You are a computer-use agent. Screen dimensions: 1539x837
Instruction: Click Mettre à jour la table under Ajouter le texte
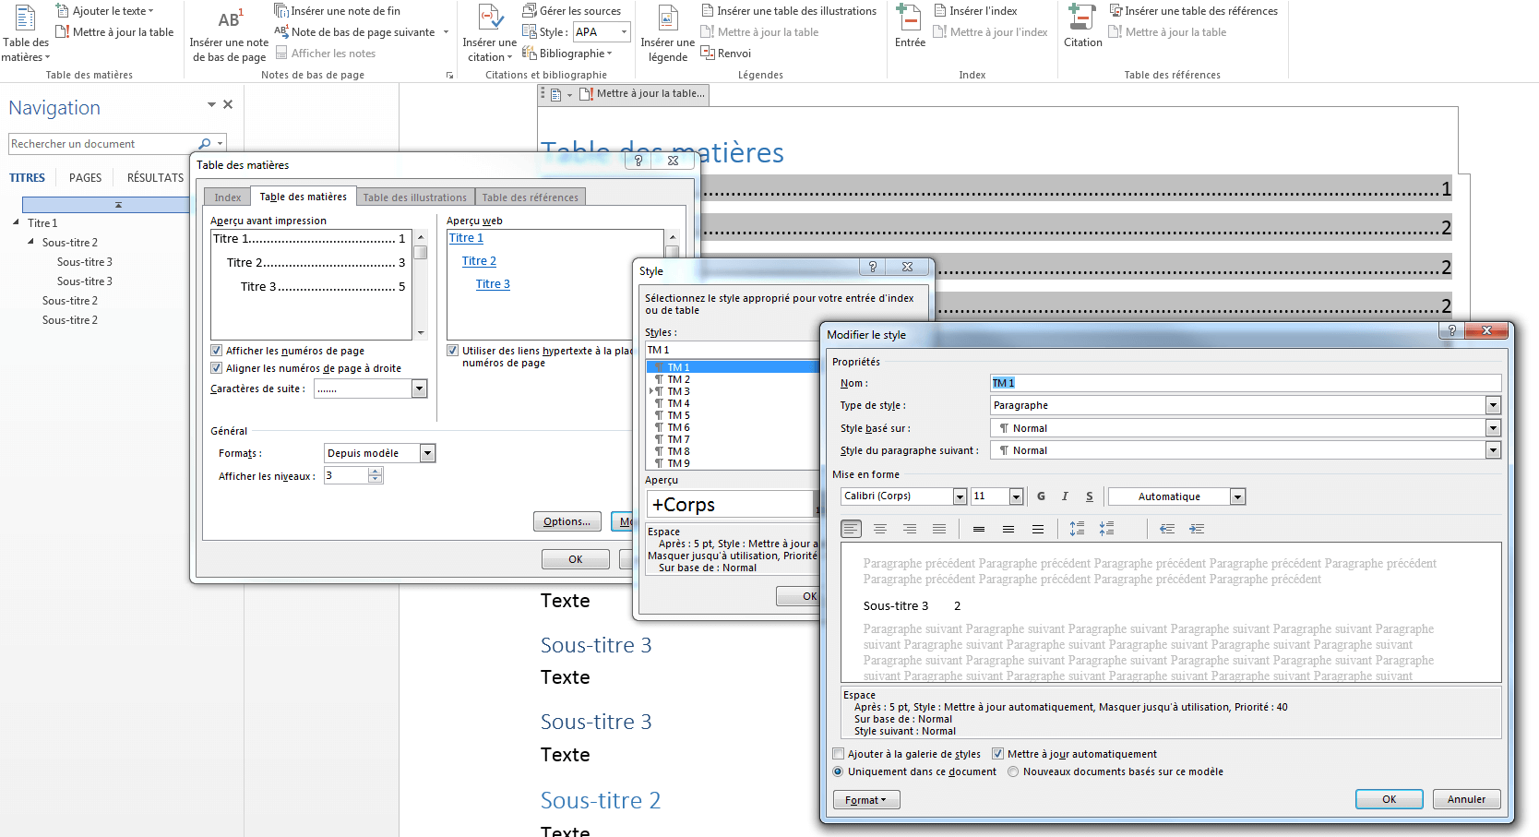(114, 32)
